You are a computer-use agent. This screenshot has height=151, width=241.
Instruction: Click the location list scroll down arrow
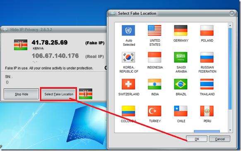click(230, 130)
